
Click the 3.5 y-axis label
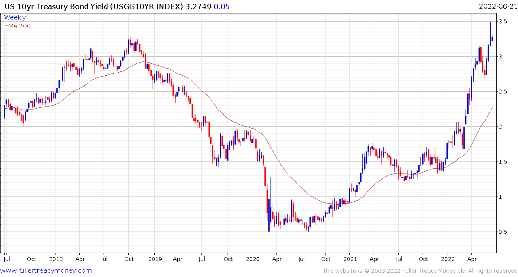click(503, 22)
